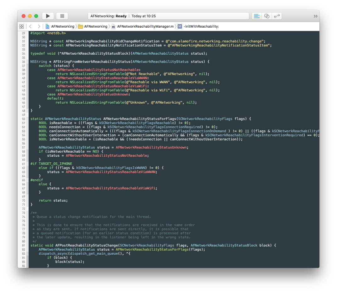Click AFNetworkReachabilityStatusNotReachable case label

click(x=98, y=70)
